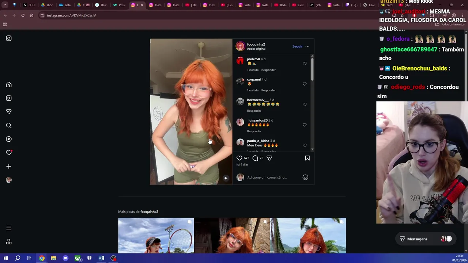Screen dimensions: 468x263
Task: Open the three-dot post options menu
Action: click(x=307, y=46)
